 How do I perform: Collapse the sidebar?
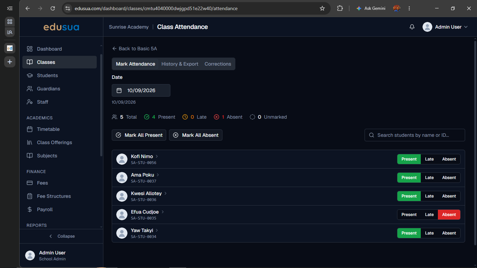(61, 236)
